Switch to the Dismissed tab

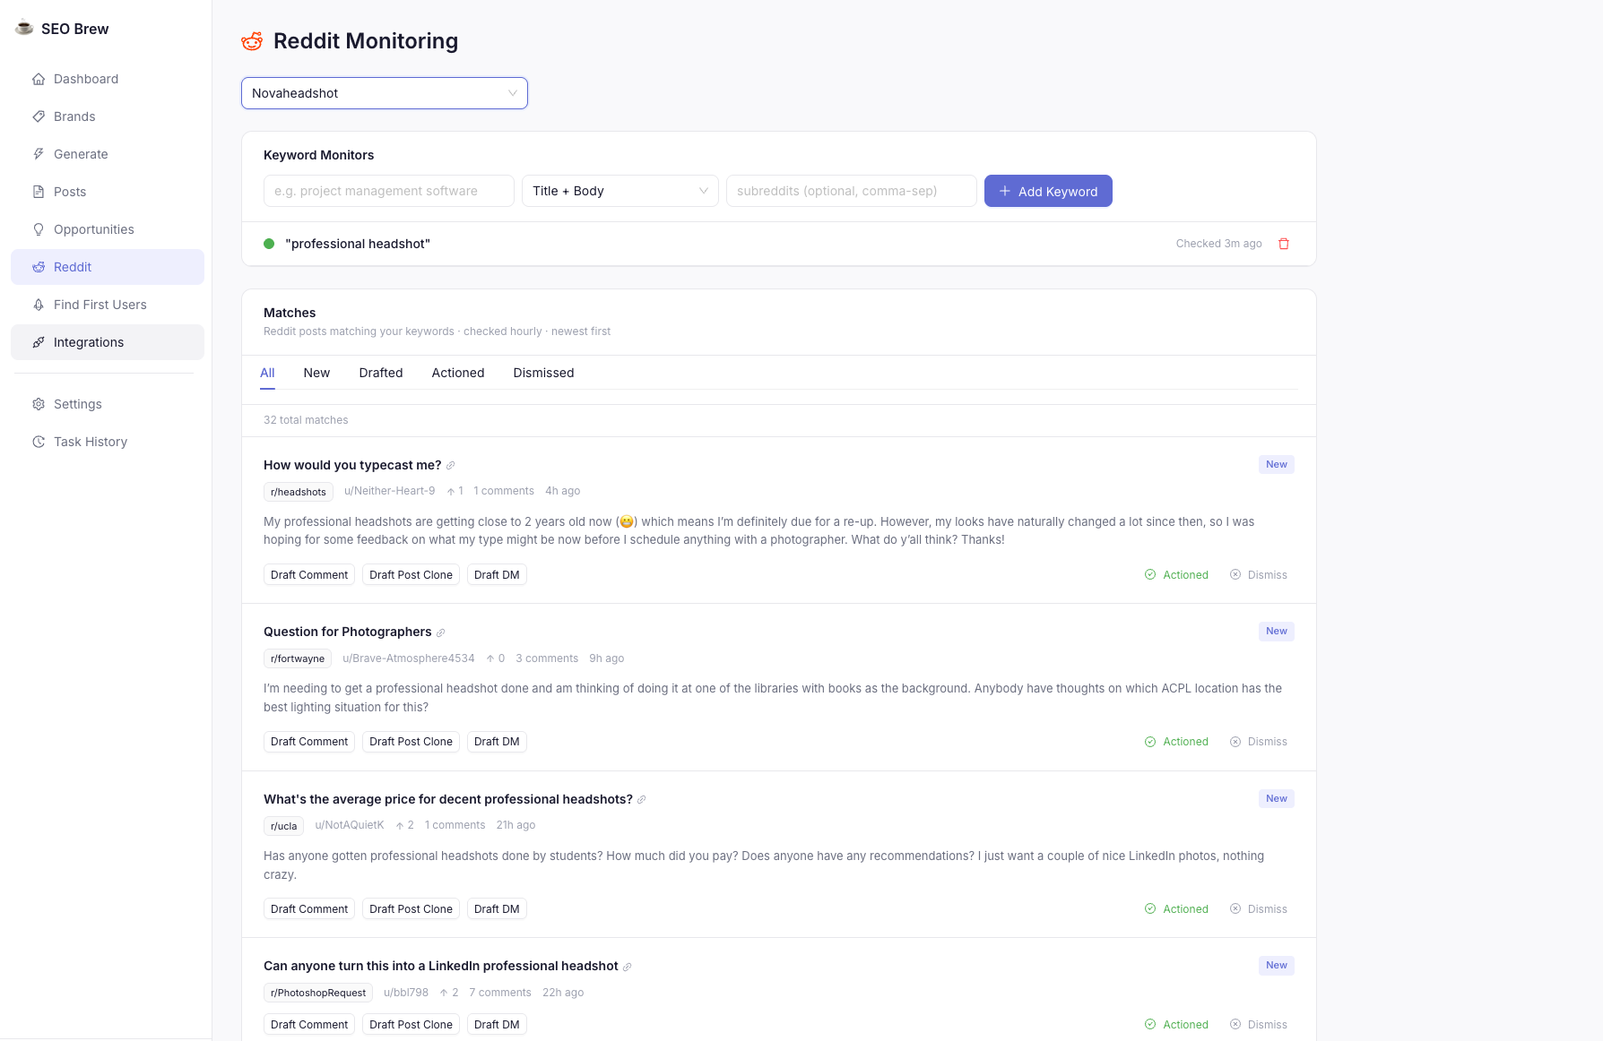pyautogui.click(x=543, y=373)
